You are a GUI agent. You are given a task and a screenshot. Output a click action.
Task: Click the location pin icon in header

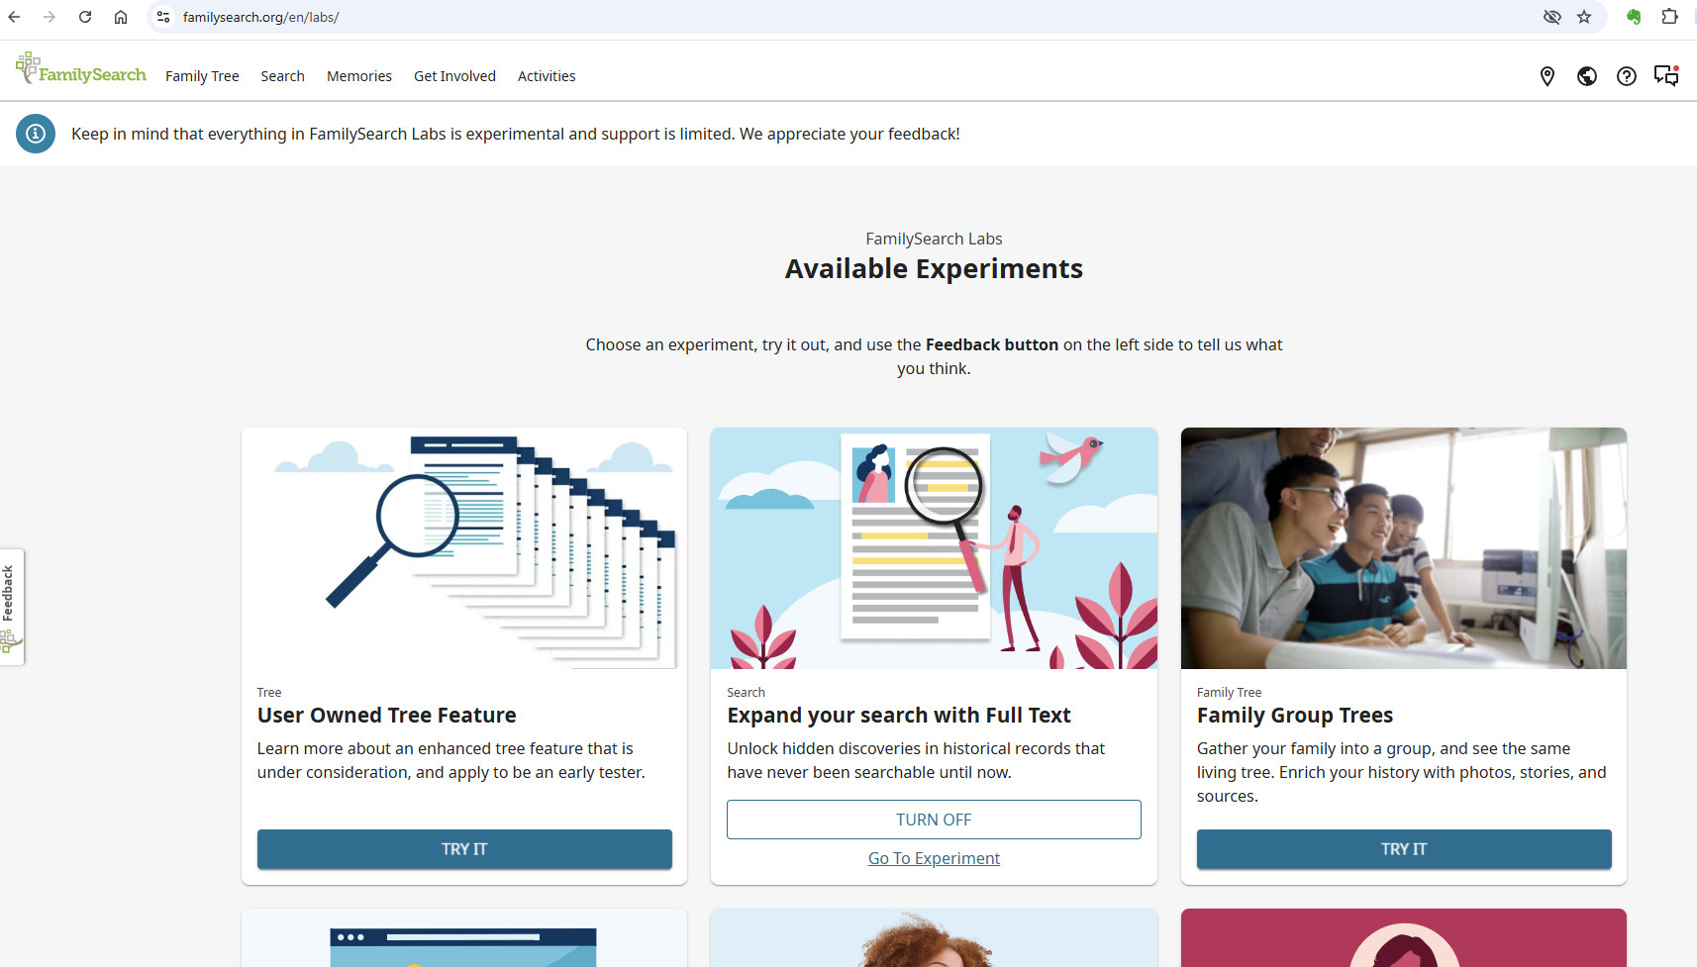click(x=1547, y=76)
